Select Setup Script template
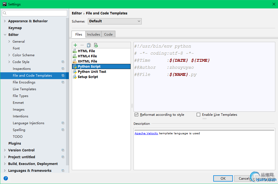 [x=101, y=77]
